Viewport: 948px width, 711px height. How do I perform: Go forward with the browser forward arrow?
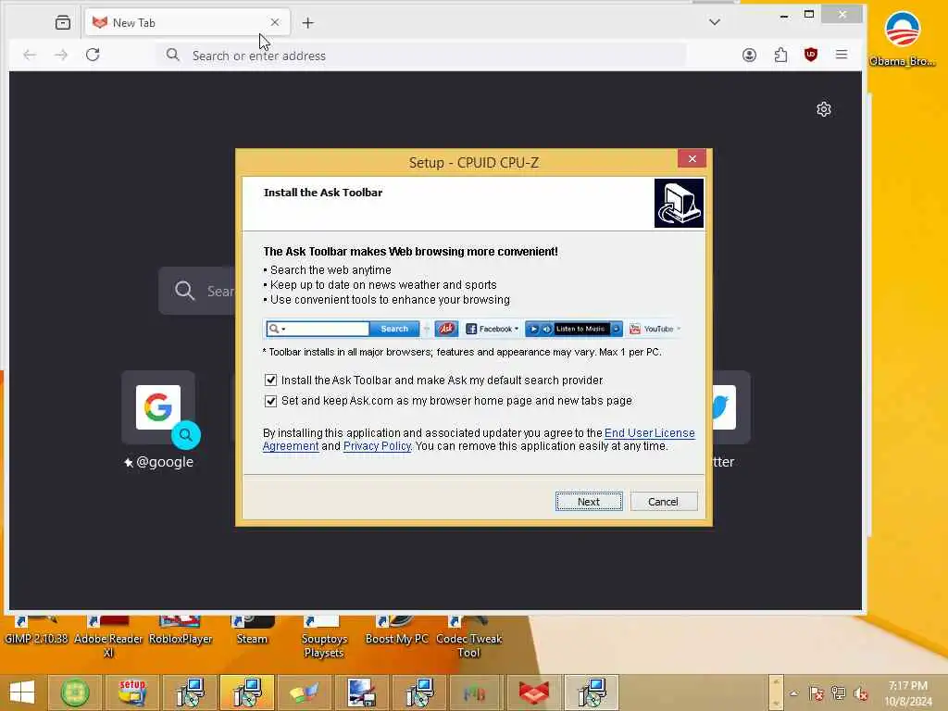61,55
